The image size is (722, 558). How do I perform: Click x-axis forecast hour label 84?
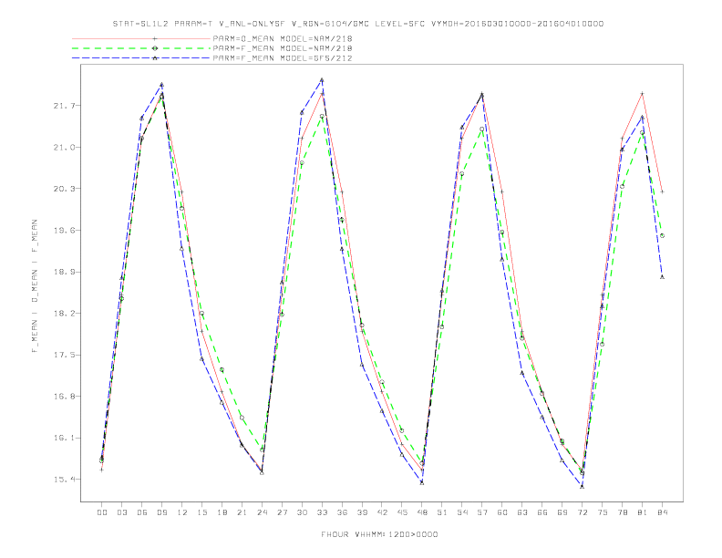click(x=663, y=512)
